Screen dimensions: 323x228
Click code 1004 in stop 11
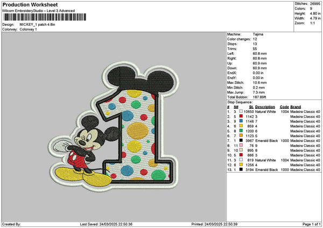tap(285, 160)
